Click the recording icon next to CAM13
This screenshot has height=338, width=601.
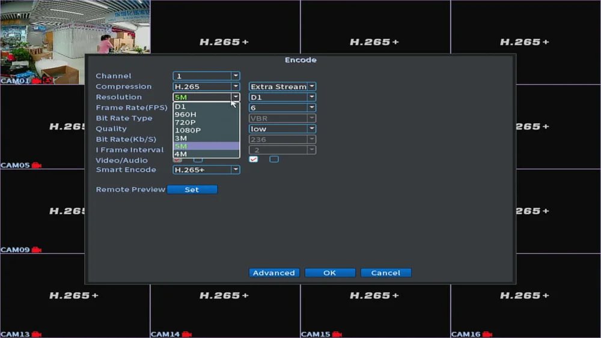pyautogui.click(x=37, y=334)
